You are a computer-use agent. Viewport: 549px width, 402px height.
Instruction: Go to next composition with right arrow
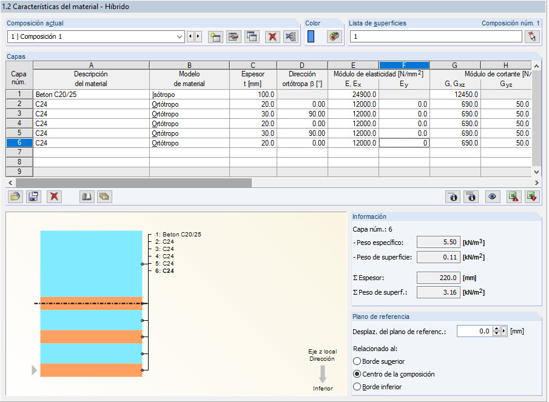[197, 36]
